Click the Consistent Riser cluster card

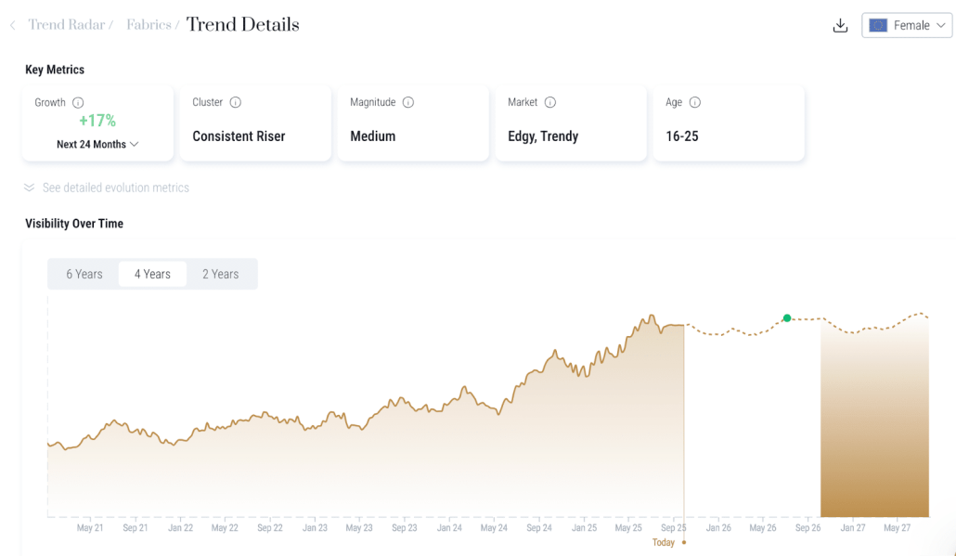(x=255, y=123)
